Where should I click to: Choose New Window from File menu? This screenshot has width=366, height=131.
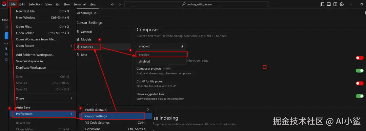click(x=42, y=18)
